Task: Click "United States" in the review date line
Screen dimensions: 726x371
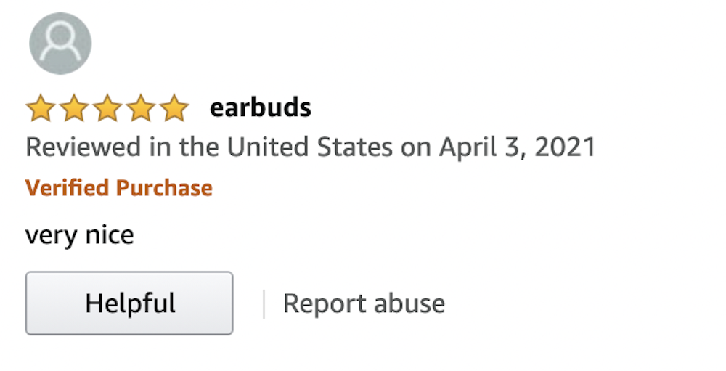Action: [x=309, y=147]
